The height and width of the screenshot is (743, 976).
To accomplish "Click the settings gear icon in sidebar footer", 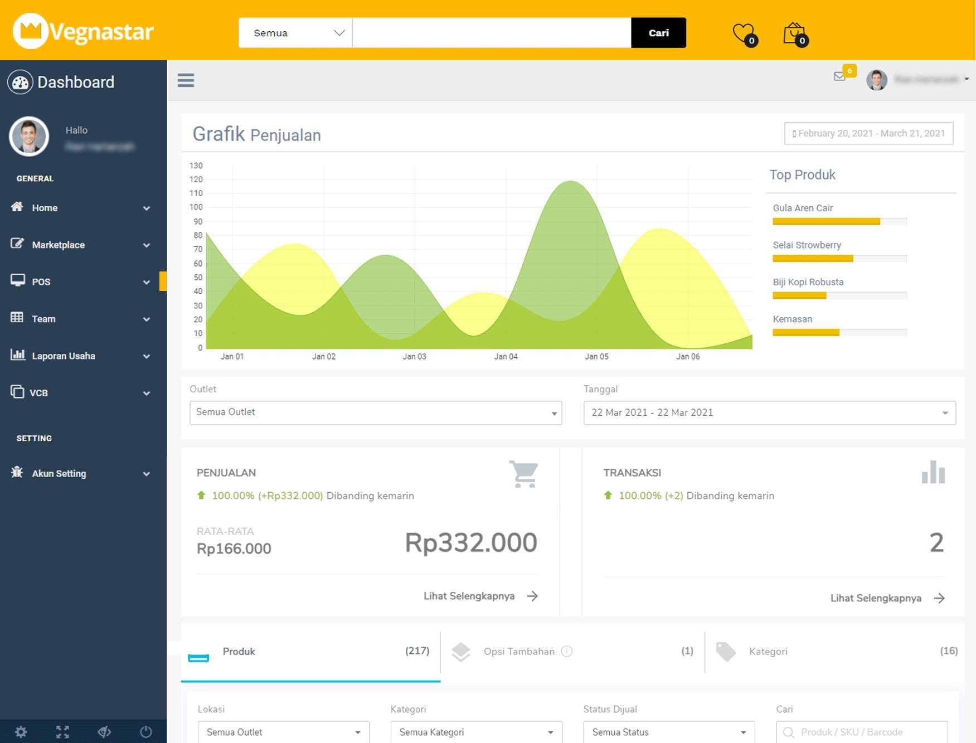I will click(x=21, y=731).
